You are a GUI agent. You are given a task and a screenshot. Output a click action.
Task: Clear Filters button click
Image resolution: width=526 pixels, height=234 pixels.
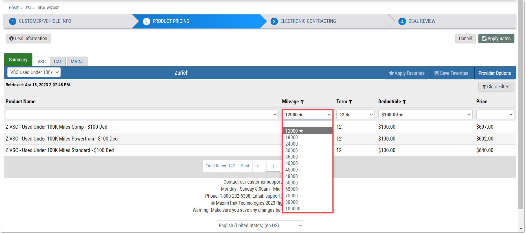(496, 87)
